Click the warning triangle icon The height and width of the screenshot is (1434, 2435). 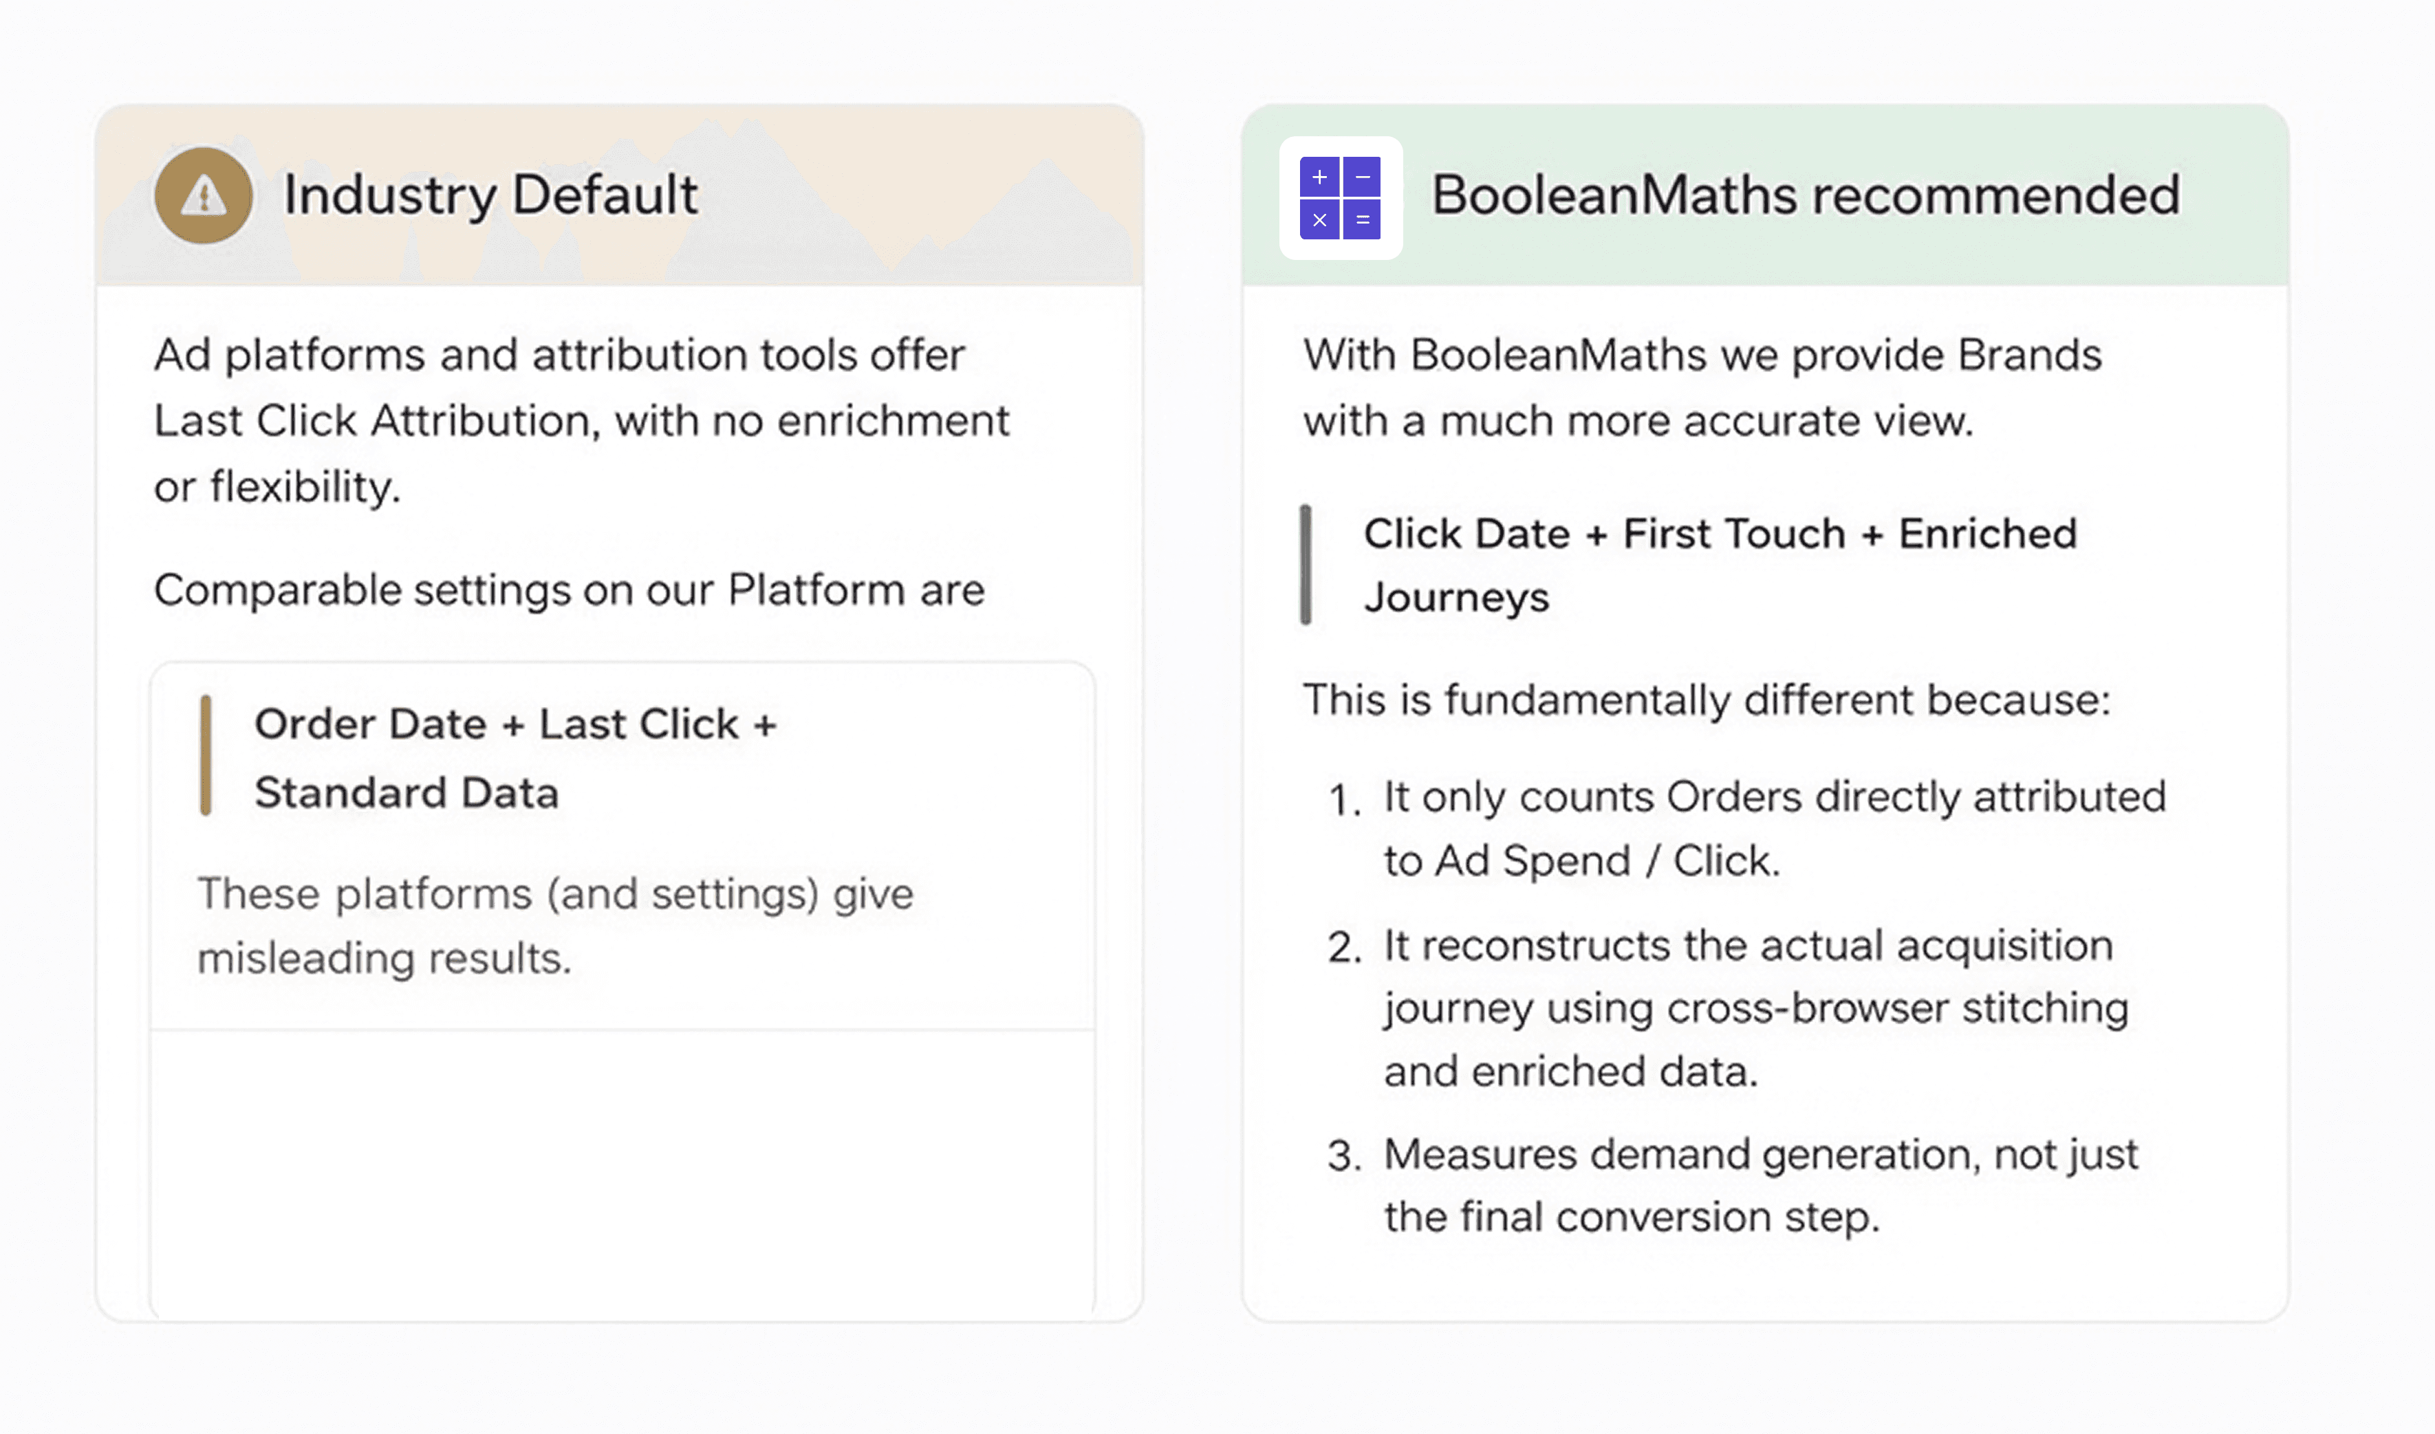(x=204, y=195)
